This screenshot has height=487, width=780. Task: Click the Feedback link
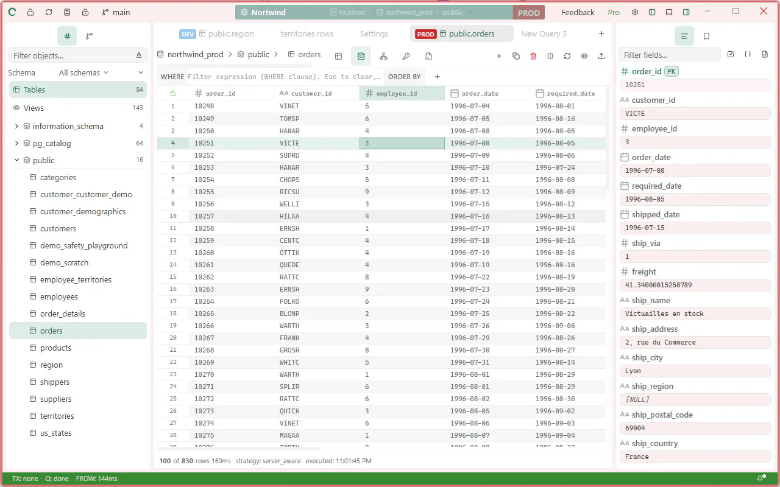[x=578, y=12]
